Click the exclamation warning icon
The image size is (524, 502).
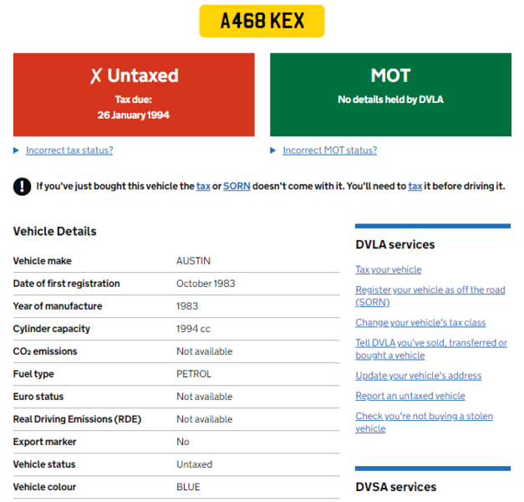pyautogui.click(x=22, y=187)
